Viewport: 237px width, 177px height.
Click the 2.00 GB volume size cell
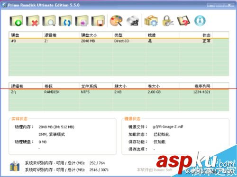(x=154, y=92)
